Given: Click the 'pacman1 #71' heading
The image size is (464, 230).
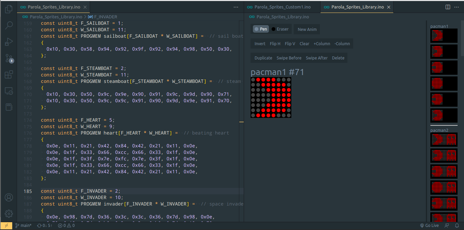Looking at the screenshot, I should (277, 72).
